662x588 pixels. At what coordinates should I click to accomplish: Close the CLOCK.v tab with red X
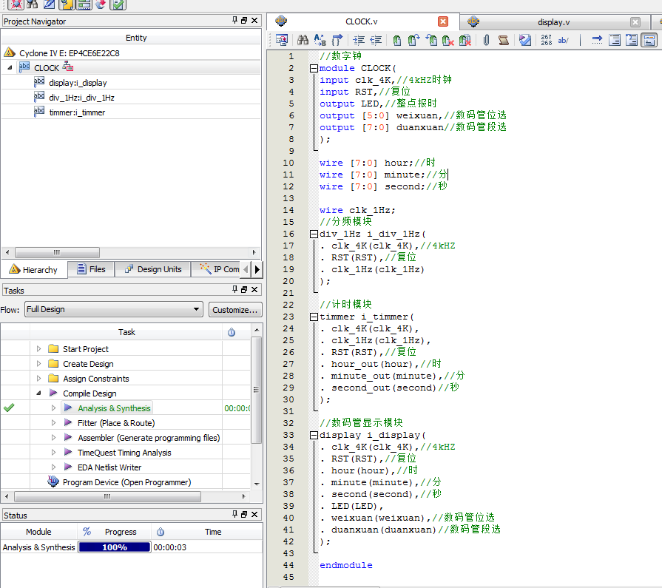click(443, 21)
